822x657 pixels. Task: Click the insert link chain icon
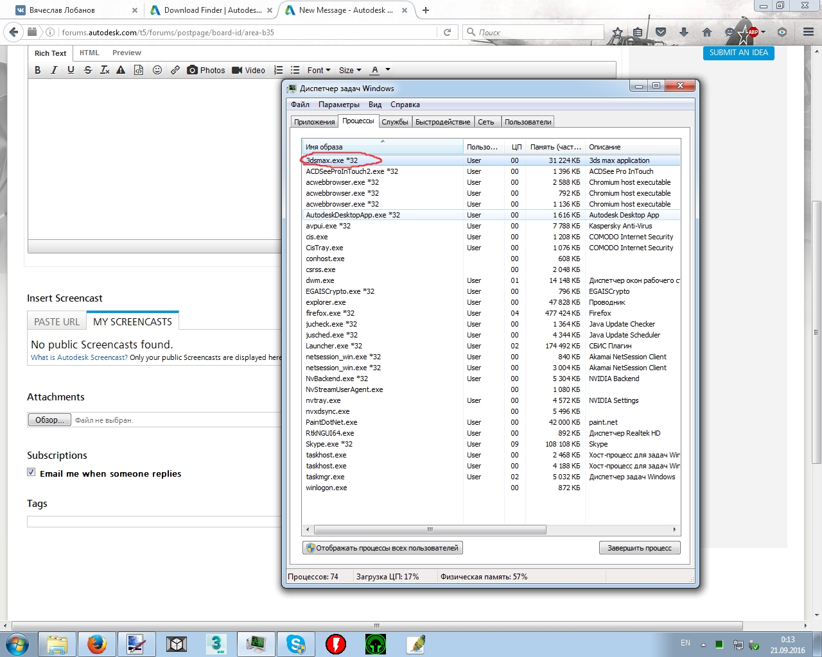[175, 70]
